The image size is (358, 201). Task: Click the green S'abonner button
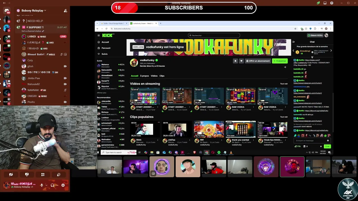tap(280, 61)
